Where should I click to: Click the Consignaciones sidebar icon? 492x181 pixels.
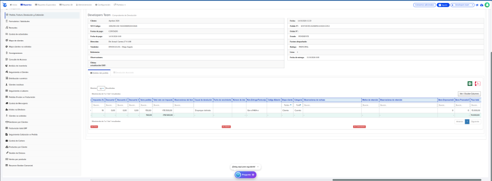tap(7, 53)
